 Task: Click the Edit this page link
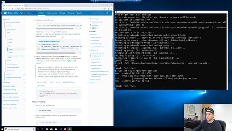95,19
